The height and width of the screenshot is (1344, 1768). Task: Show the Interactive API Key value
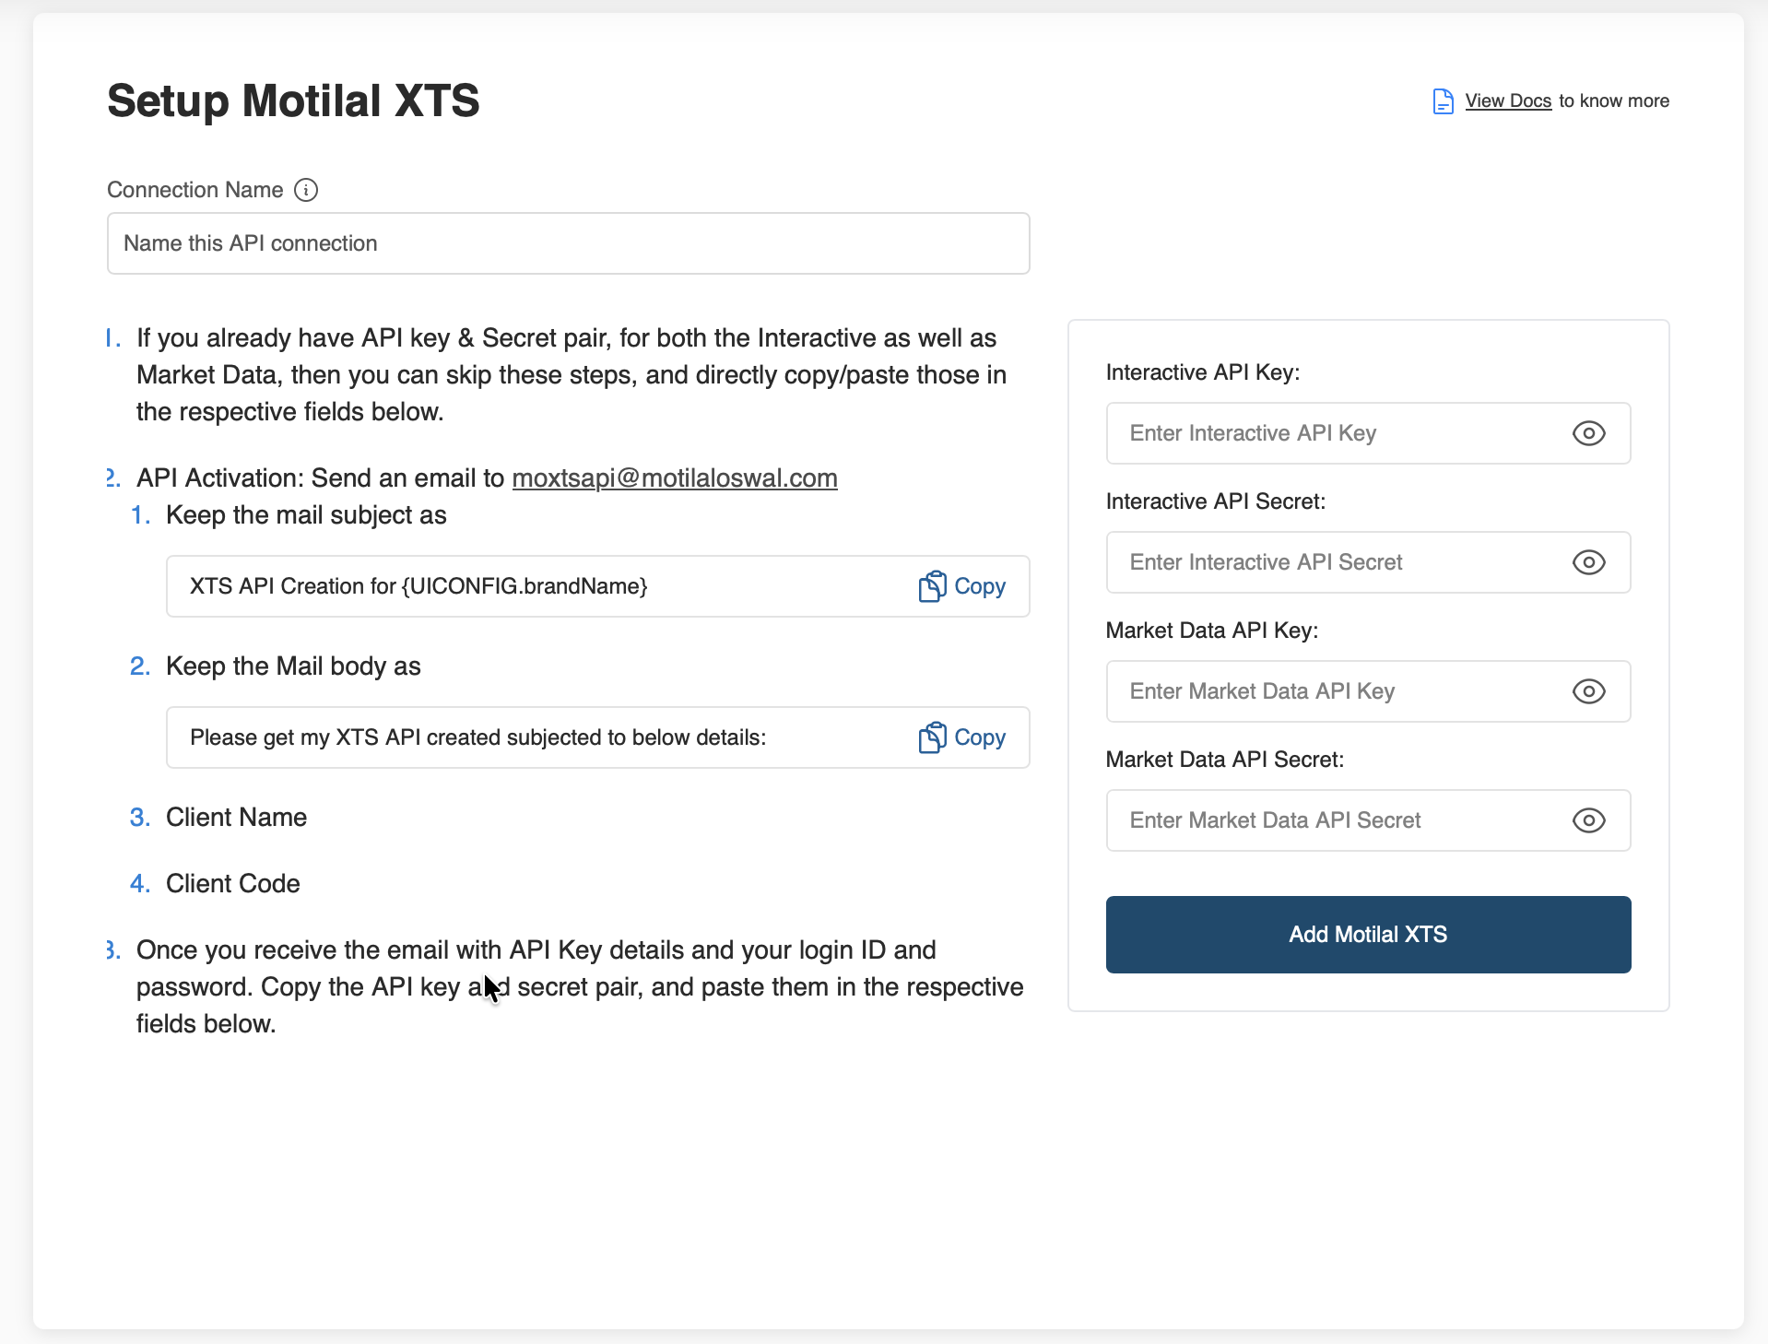pos(1588,433)
